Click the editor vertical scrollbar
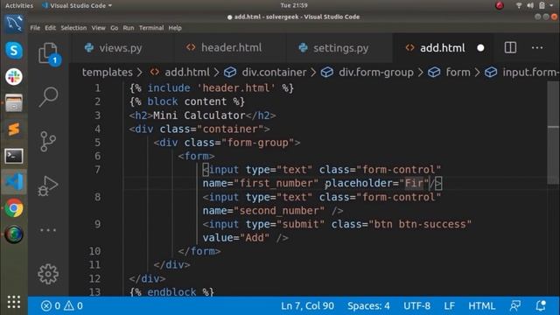This screenshot has height=315, width=560. point(553,133)
